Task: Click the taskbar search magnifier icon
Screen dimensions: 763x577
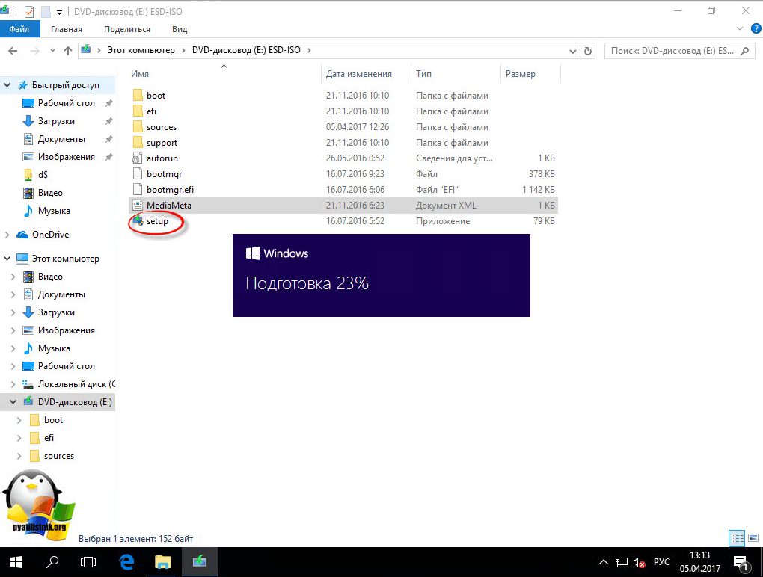Action: [53, 561]
